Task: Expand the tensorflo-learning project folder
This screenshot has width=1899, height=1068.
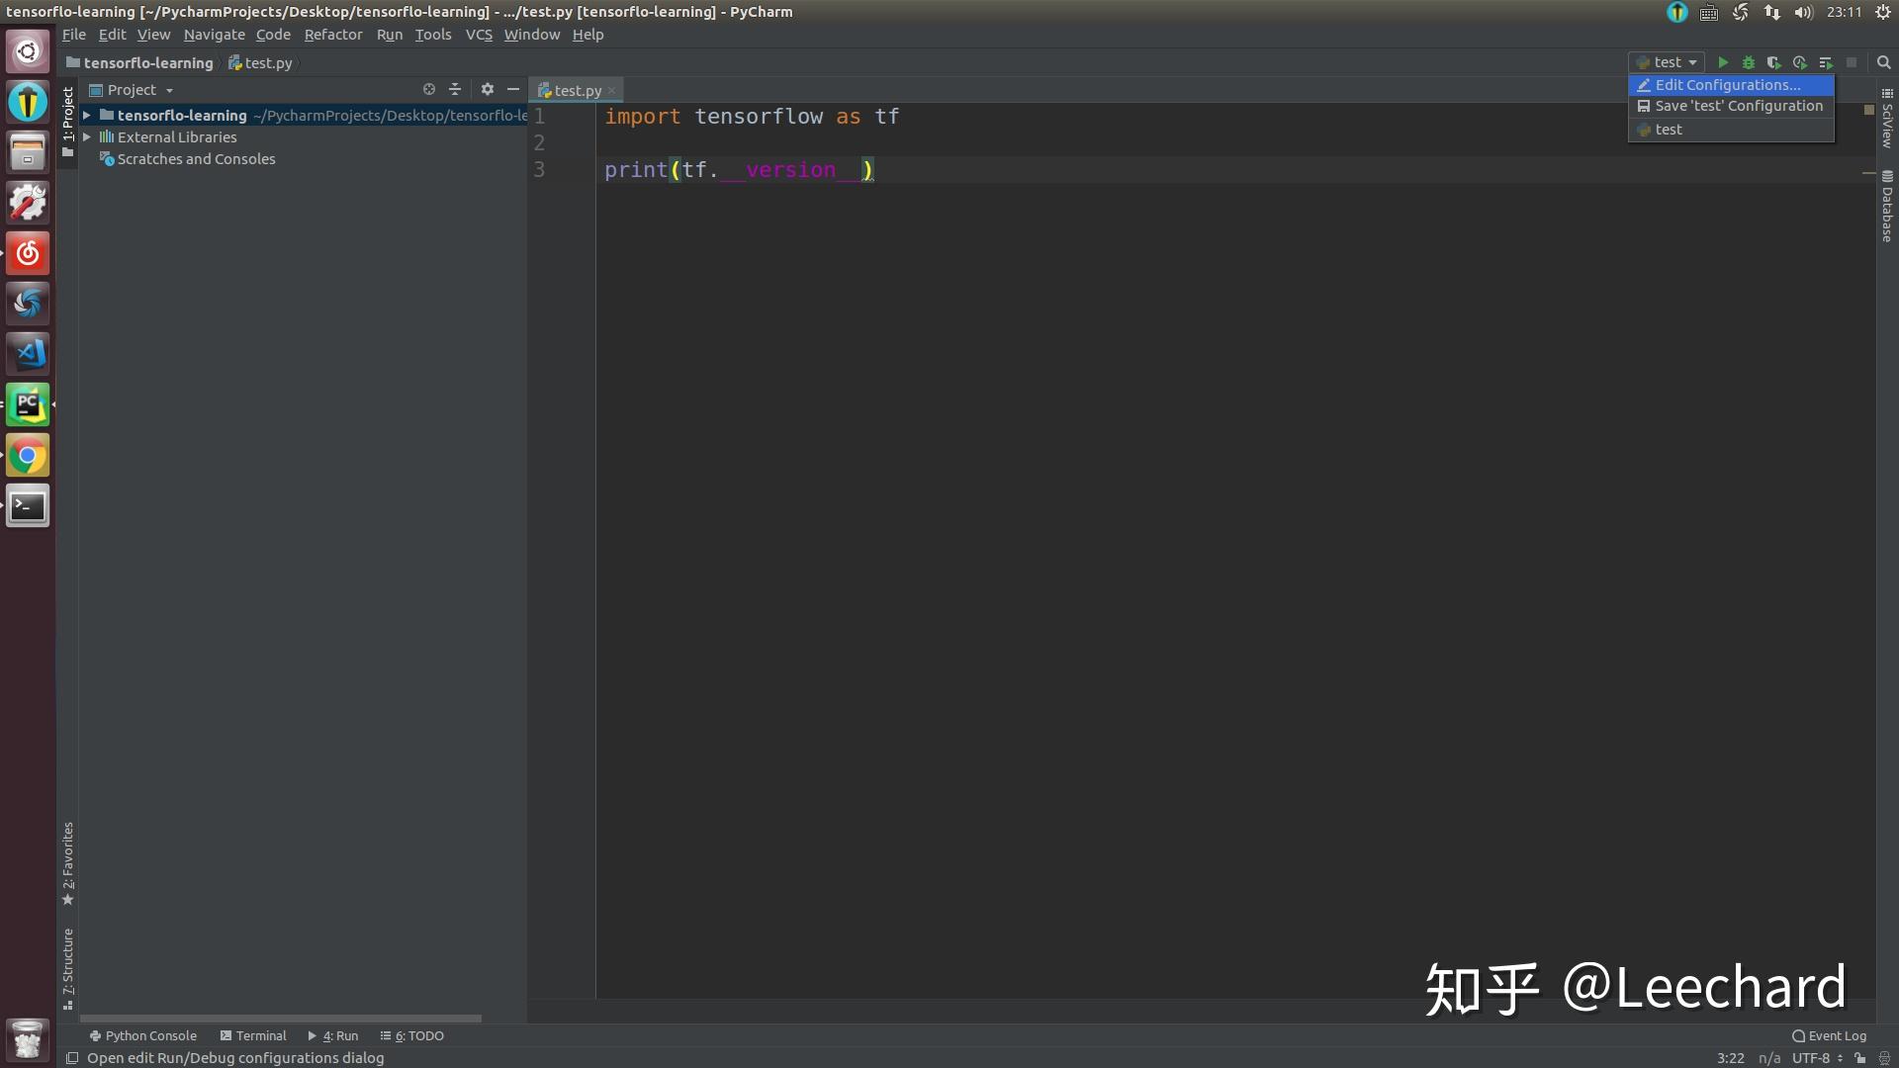Action: 87,116
